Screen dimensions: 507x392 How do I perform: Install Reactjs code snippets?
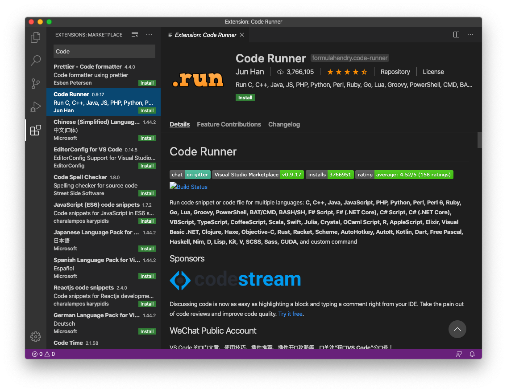pyautogui.click(x=147, y=304)
